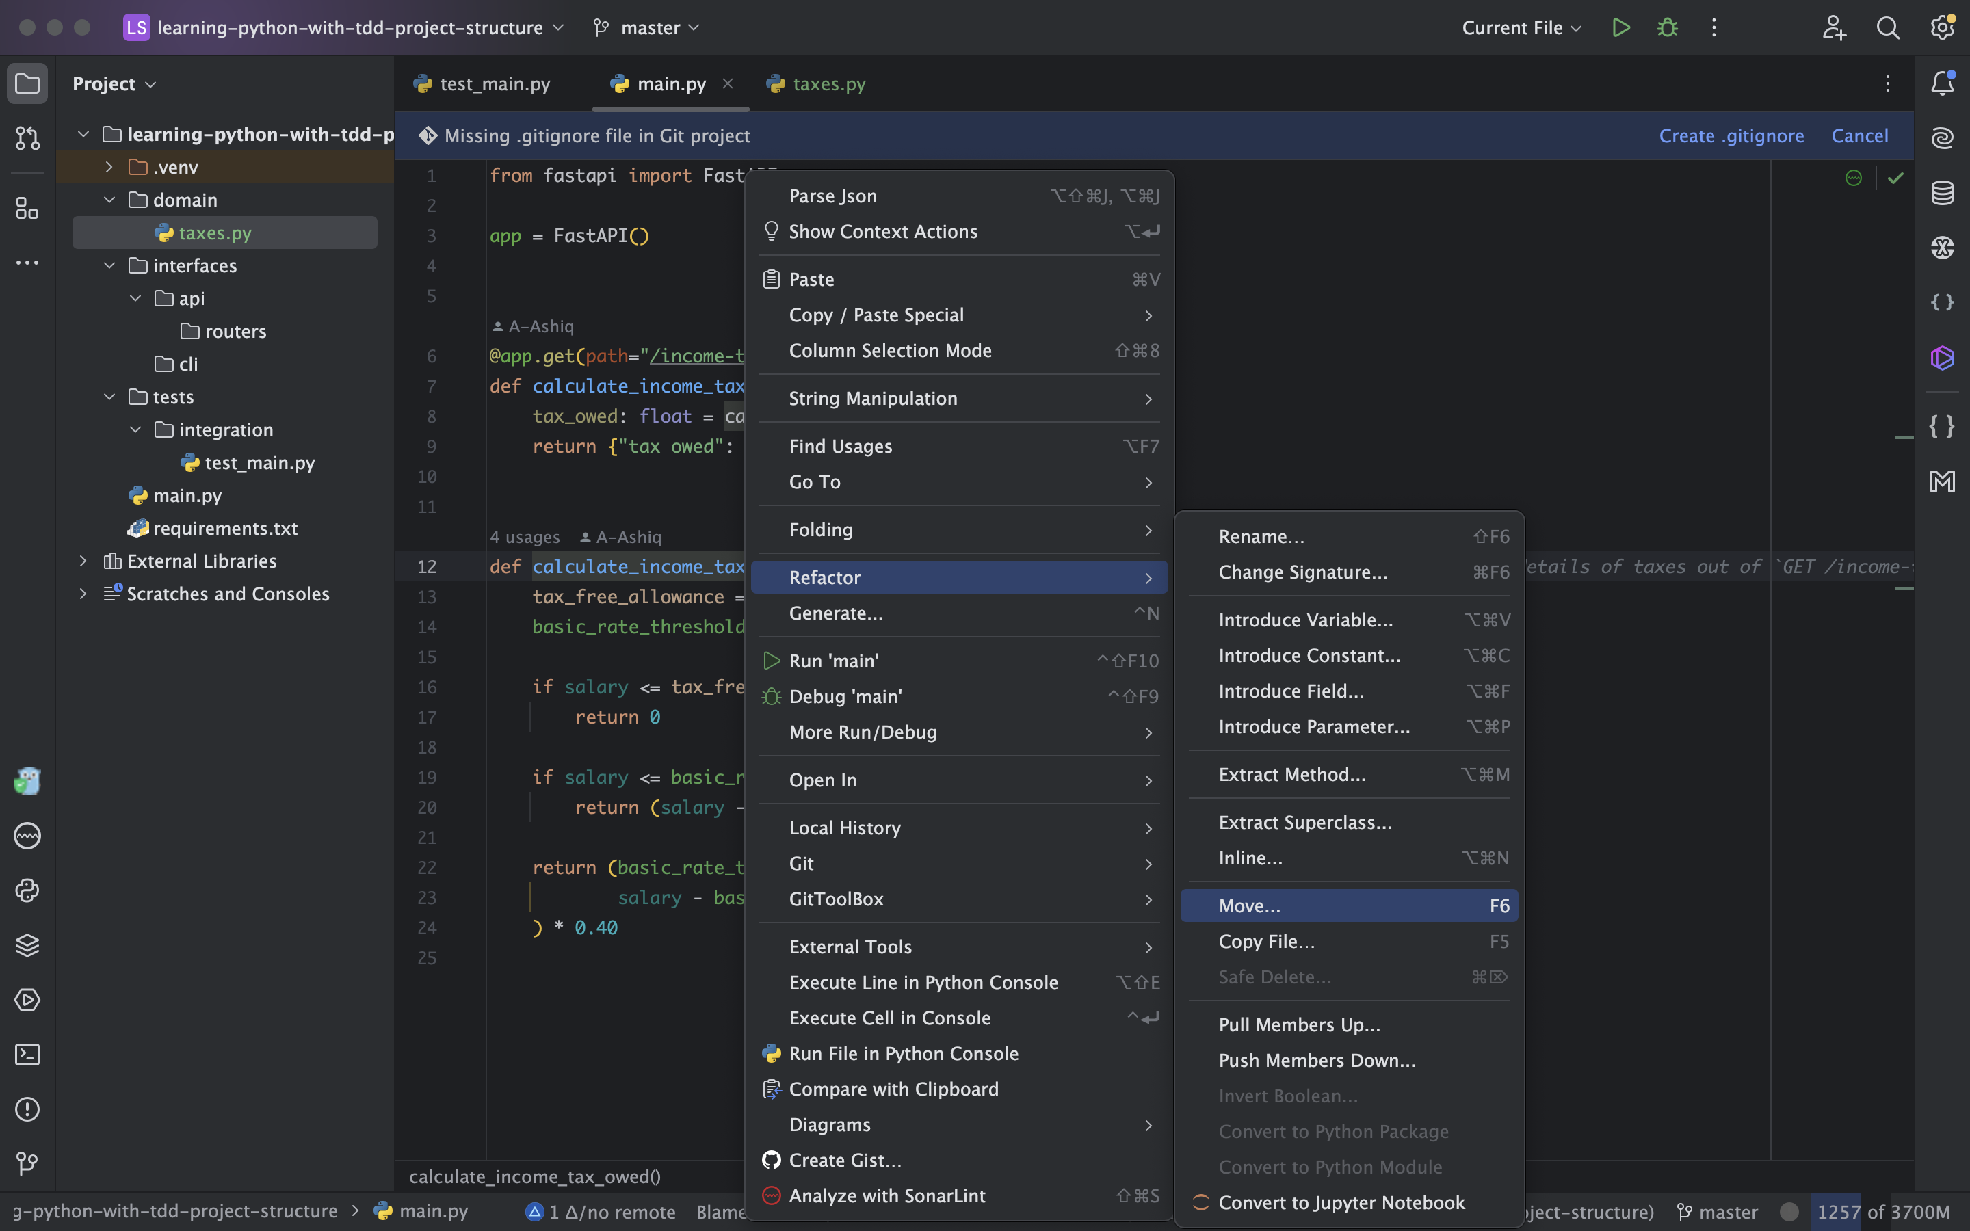Select Move... in the Refactor submenu

click(1249, 905)
